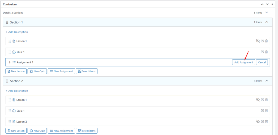Delete Quiz 1 in Section 2
This screenshot has height=135, width=278.
(266, 111)
